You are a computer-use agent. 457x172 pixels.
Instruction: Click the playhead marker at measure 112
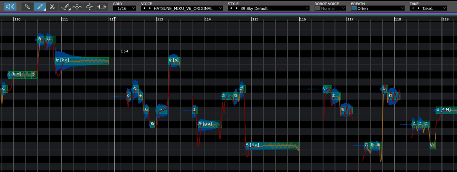[115, 19]
